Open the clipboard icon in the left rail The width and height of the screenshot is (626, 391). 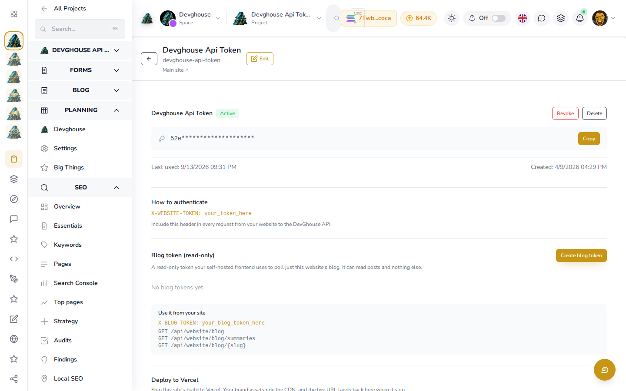tap(14, 159)
